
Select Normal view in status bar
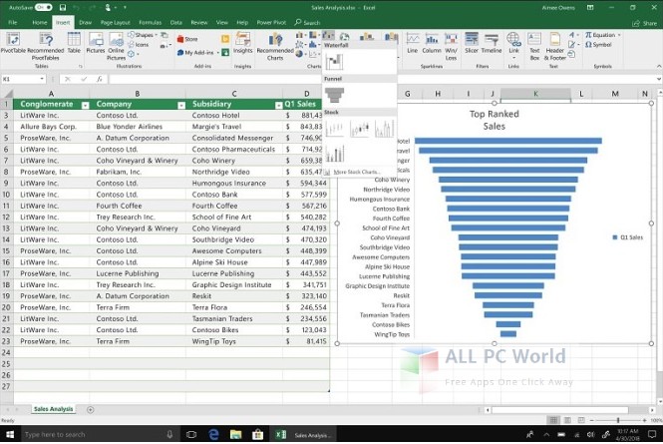pos(553,420)
